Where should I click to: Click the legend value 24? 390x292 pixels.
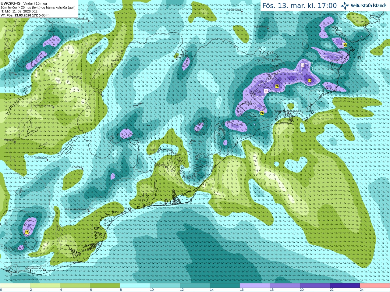click(x=362, y=290)
